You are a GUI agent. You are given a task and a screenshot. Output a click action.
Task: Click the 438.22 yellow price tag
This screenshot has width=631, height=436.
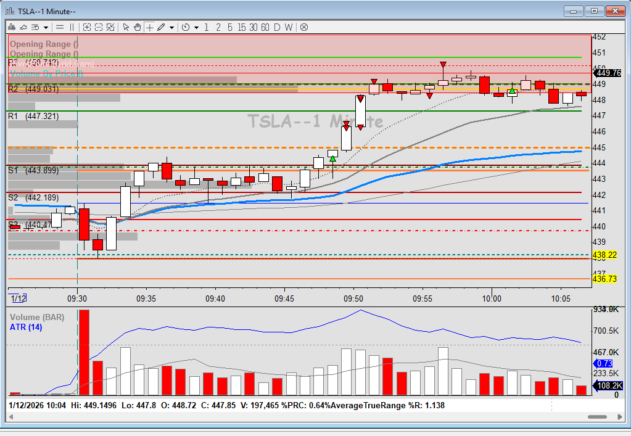pos(604,255)
